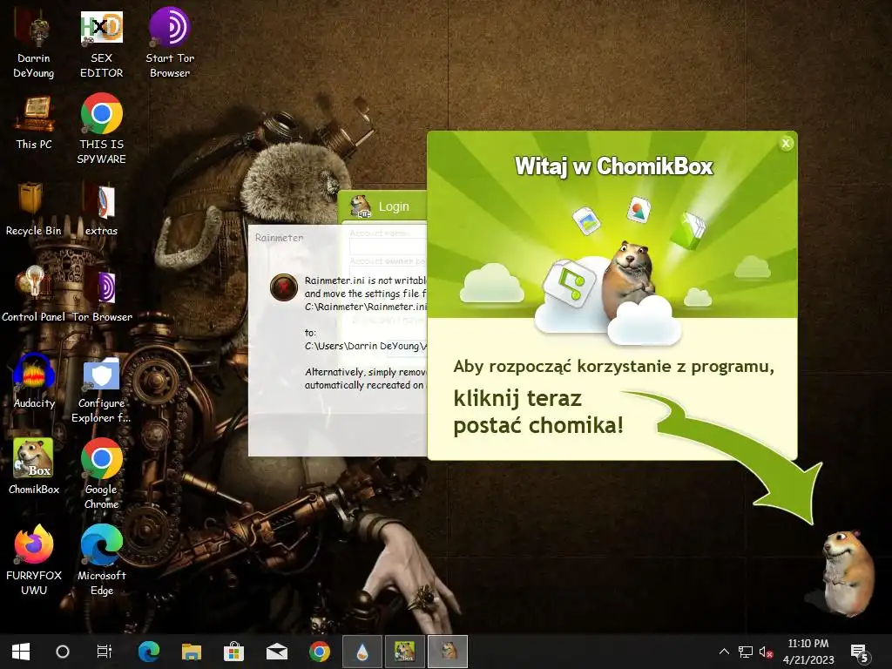
Task: Click the 'C:\Rainmeter\Rainmeter.ini' path text
Action: coord(365,307)
